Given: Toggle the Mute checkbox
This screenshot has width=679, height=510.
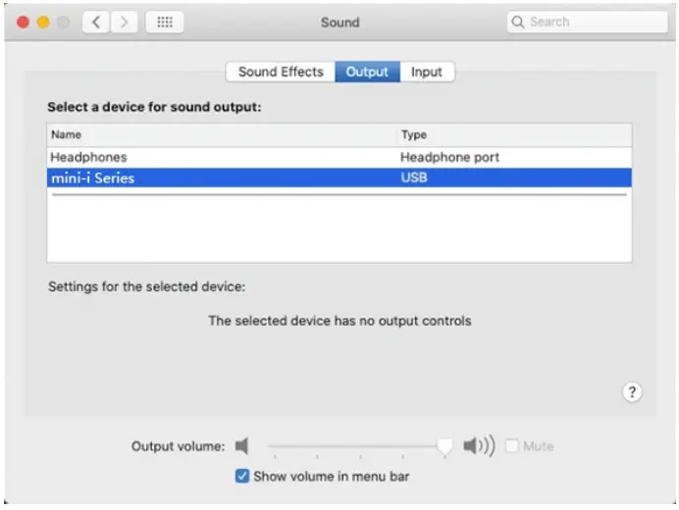Looking at the screenshot, I should pos(512,446).
